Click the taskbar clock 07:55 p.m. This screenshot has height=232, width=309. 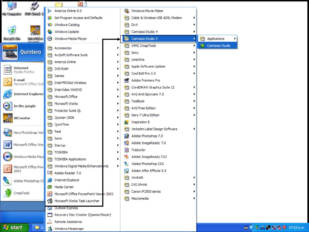297,227
